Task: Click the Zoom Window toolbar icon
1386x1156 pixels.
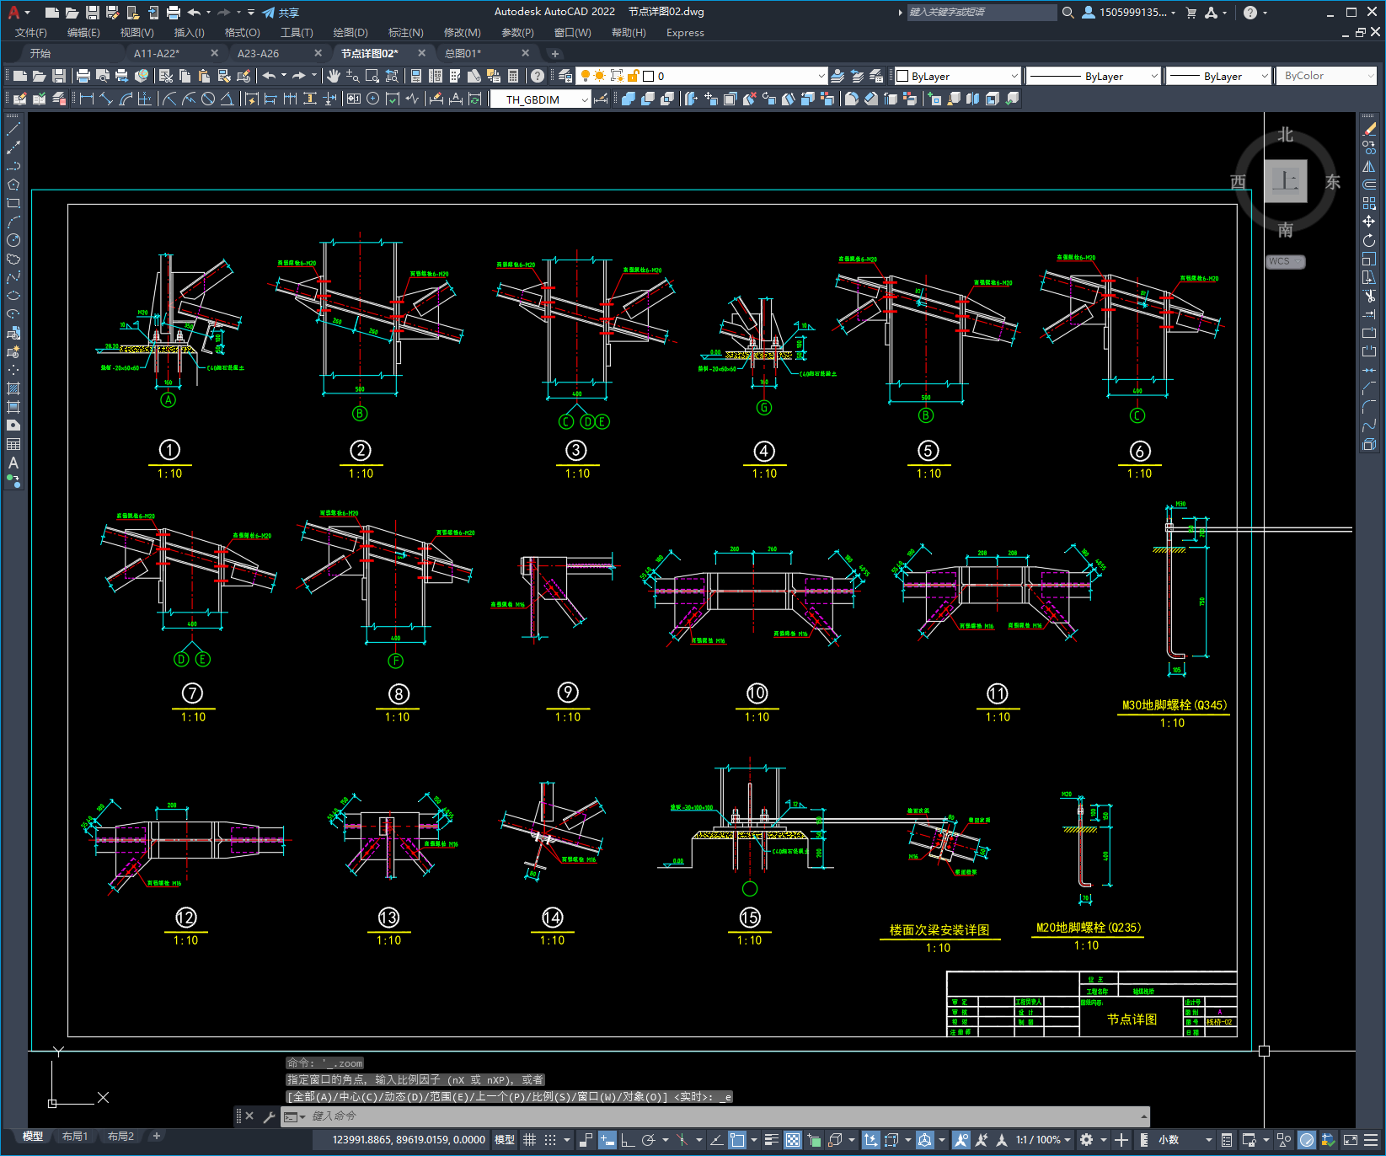Action: [x=372, y=76]
